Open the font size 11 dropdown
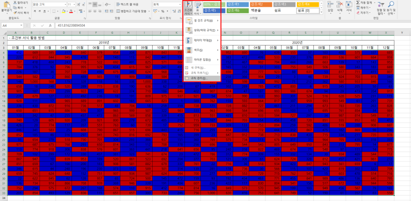The image size is (411, 201). point(74,5)
